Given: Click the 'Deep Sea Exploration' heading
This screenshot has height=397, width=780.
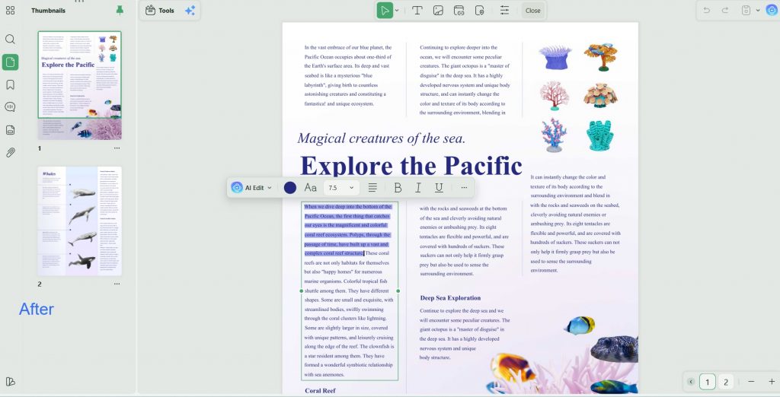Looking at the screenshot, I should click(x=450, y=298).
